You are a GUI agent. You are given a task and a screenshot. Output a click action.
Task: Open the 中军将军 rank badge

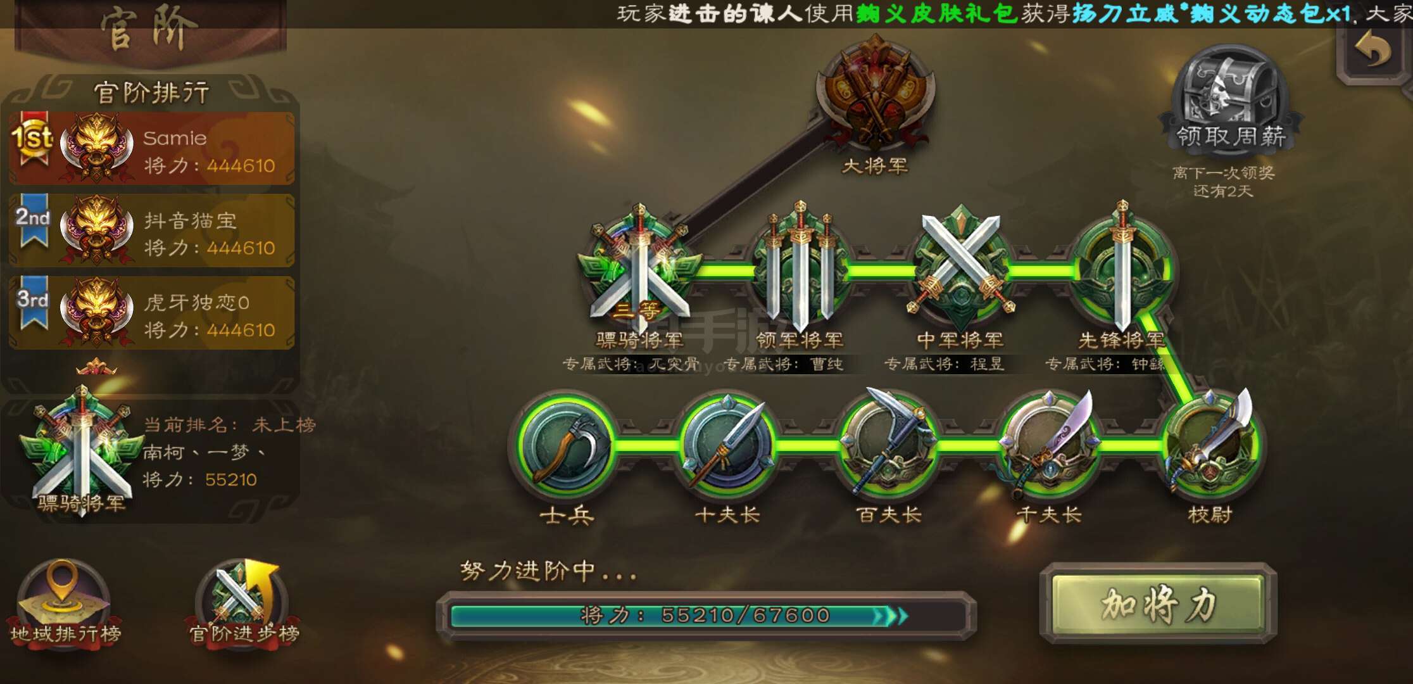point(961,266)
